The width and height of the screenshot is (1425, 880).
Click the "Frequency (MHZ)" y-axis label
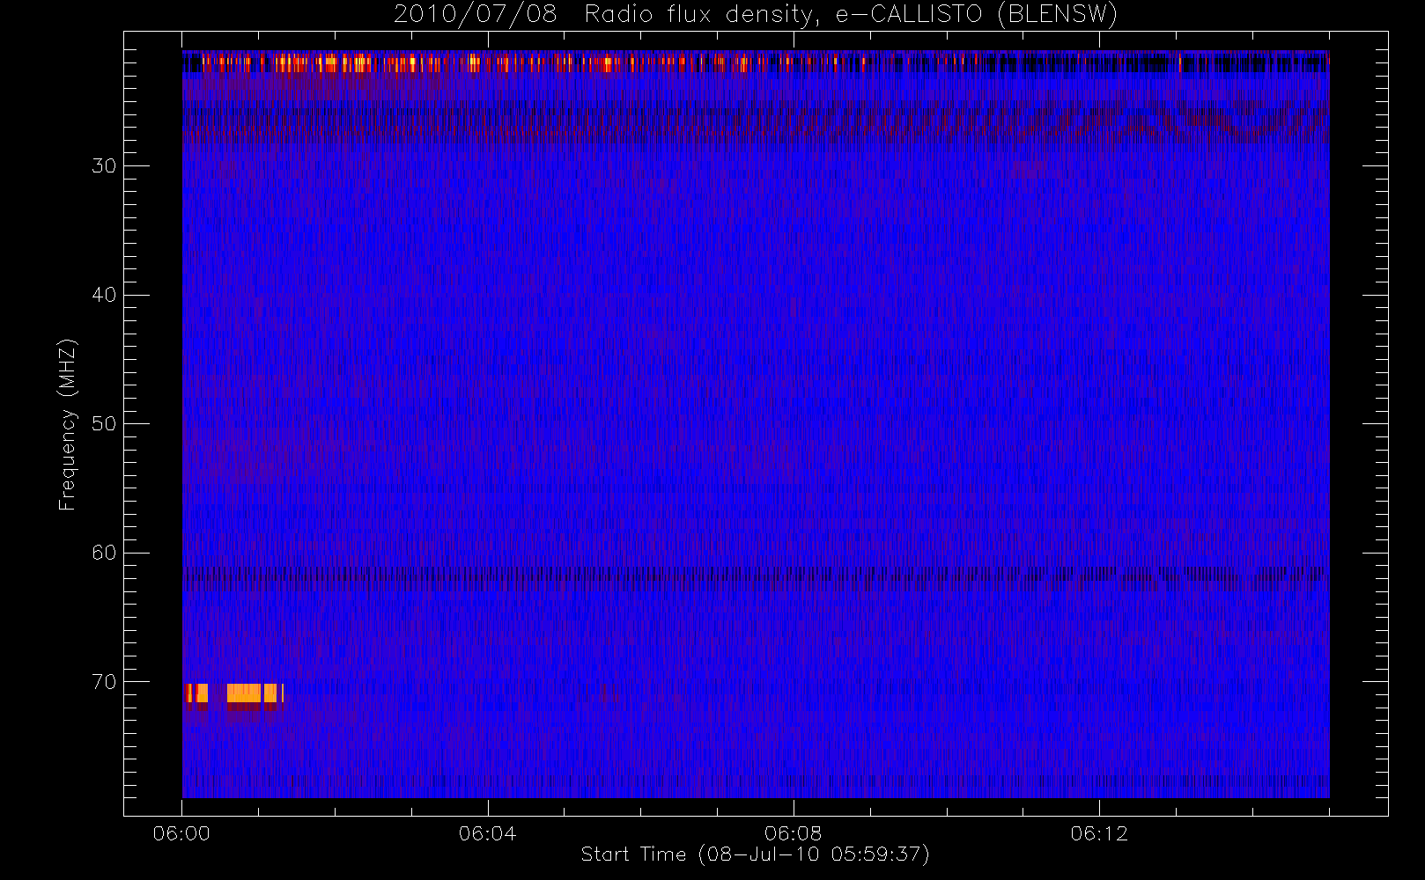(67, 424)
